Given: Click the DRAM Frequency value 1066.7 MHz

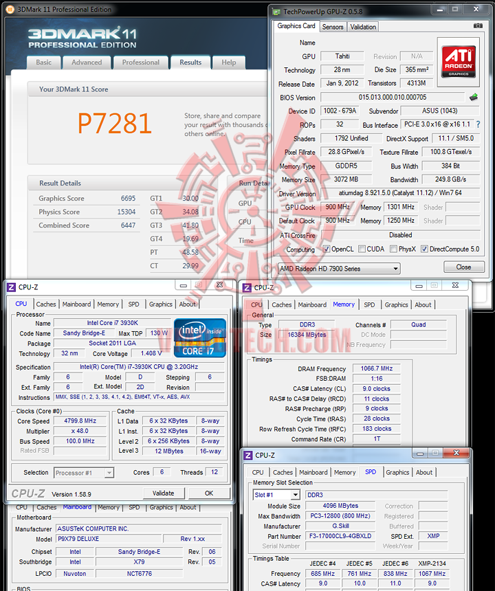Looking at the screenshot, I should click(376, 368).
